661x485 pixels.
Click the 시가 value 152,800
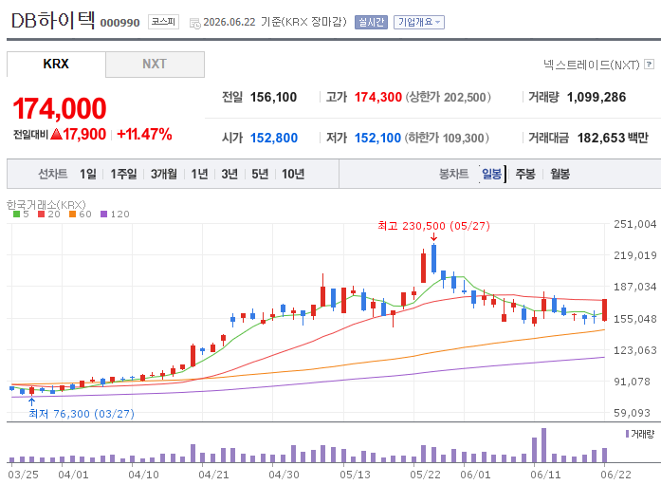coord(274,138)
